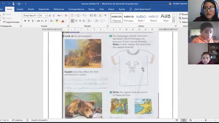219x123 pixels.
Task: Click the customize quick access arrow
Action: tap(26, 4)
